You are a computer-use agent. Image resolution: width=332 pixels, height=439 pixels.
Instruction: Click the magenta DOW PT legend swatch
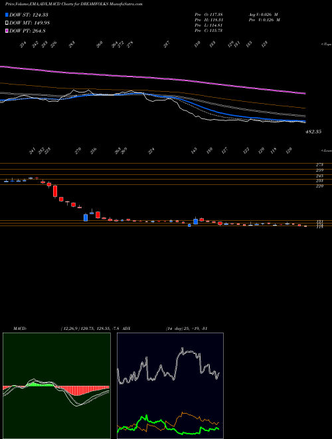click(x=7, y=31)
